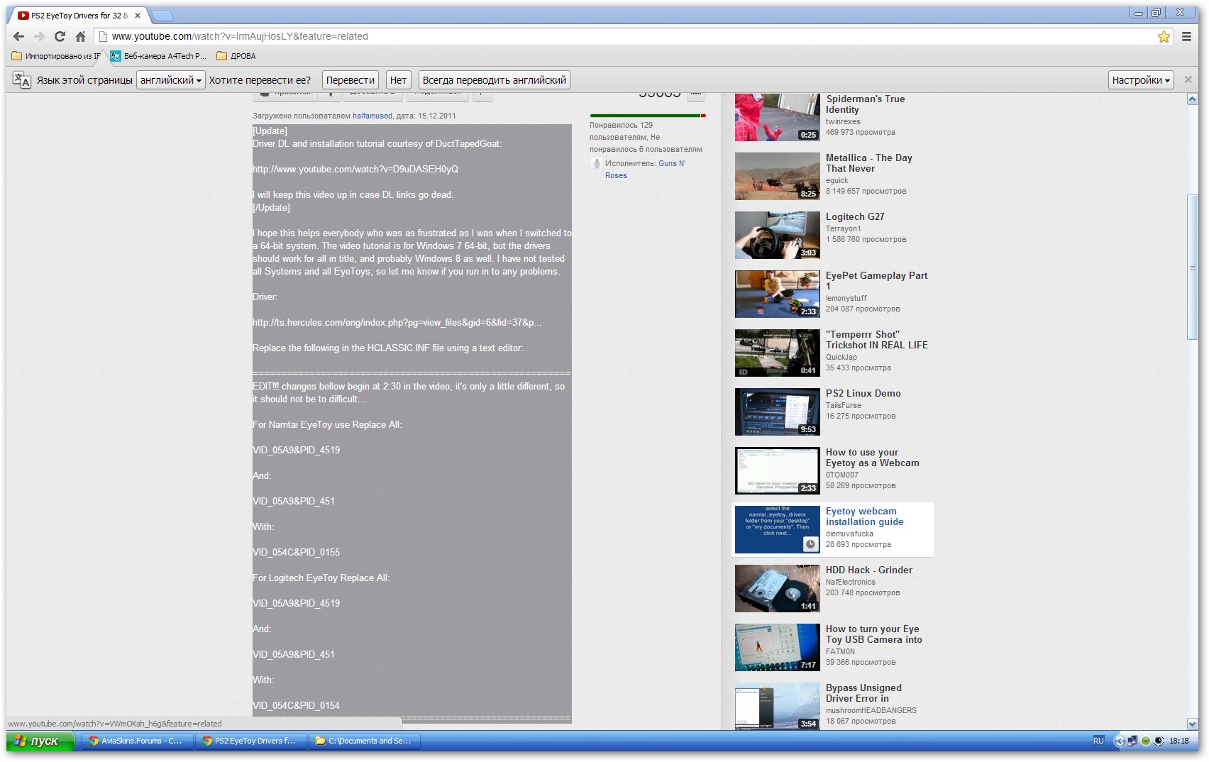
Task: Click the TailsFurse channel name
Action: tap(844, 405)
